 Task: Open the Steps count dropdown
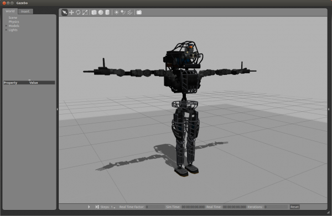tap(113, 207)
